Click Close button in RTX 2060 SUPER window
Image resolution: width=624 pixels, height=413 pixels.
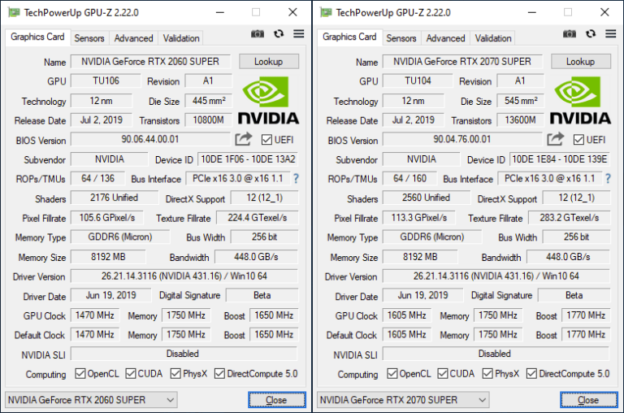click(x=277, y=400)
